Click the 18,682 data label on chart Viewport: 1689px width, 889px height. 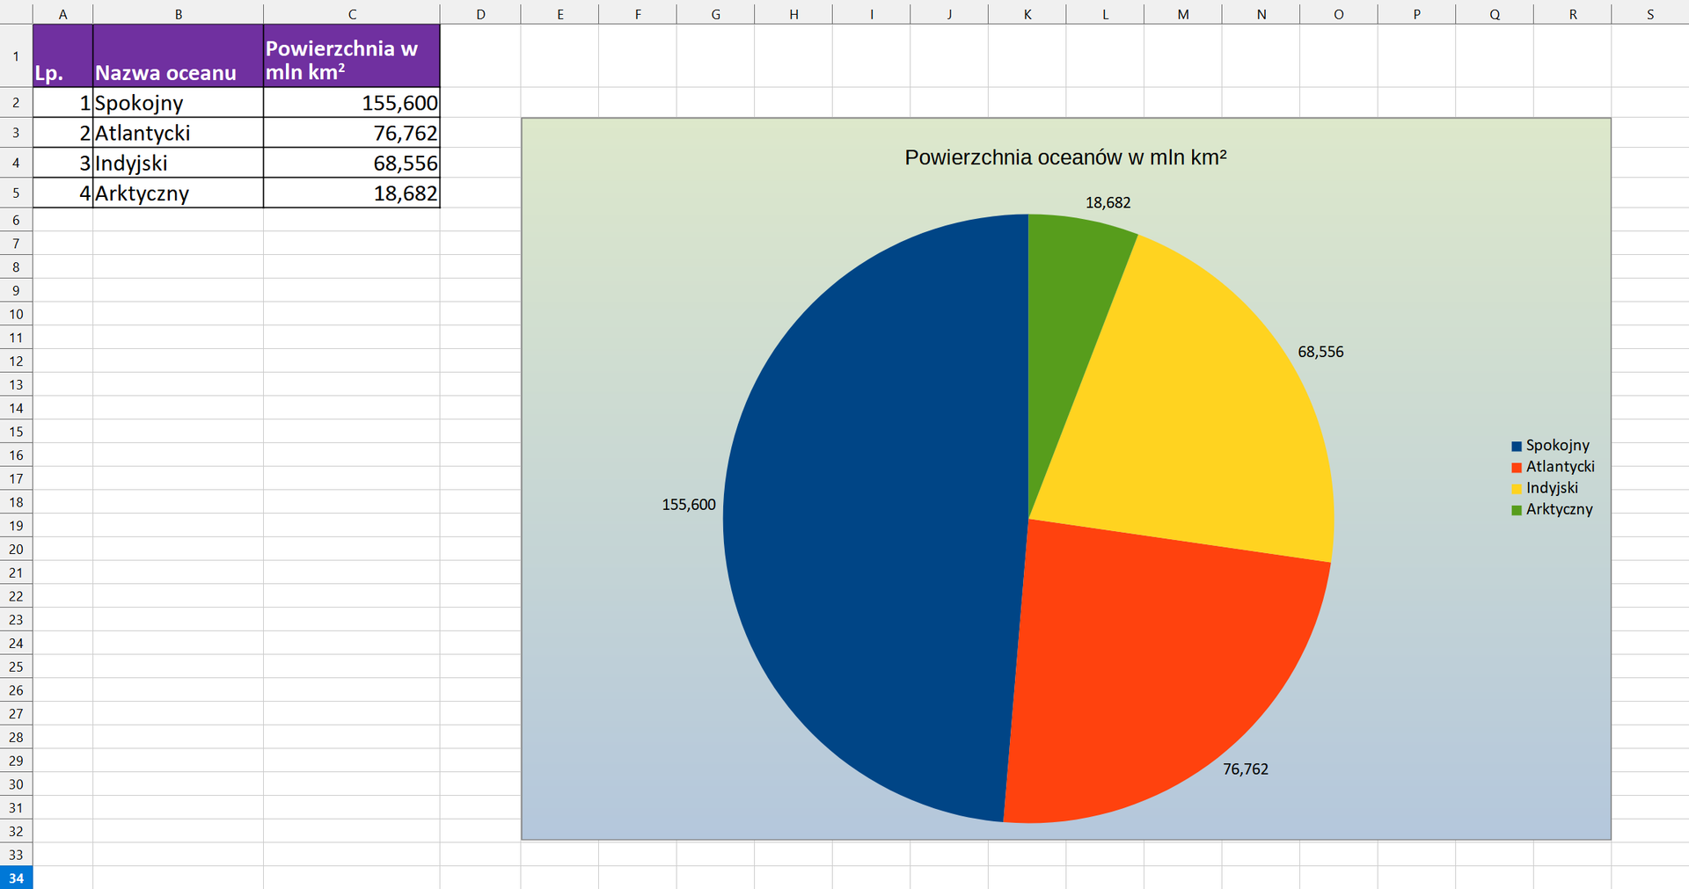click(1108, 203)
